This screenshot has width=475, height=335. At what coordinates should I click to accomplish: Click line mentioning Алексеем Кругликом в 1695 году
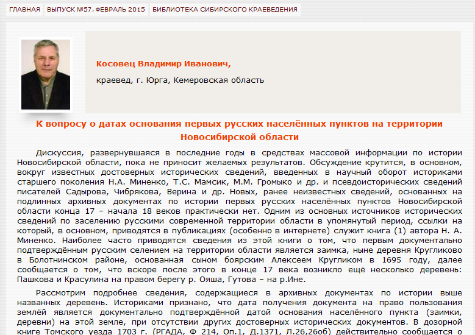pos(239,260)
